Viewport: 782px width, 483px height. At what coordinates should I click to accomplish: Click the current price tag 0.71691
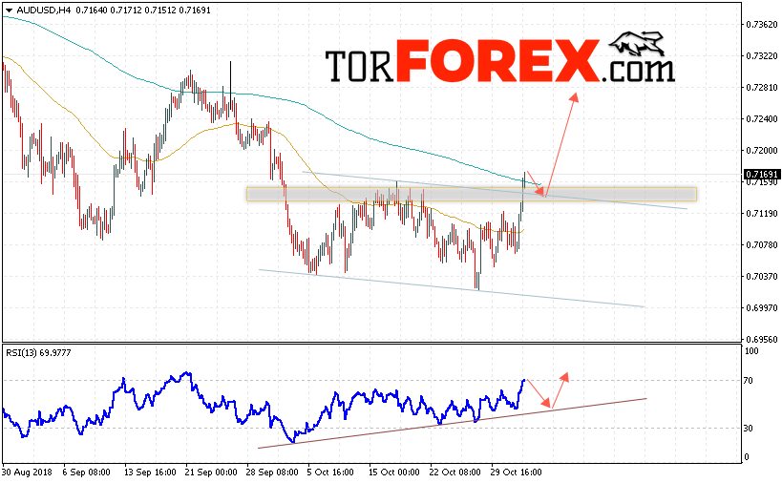click(x=761, y=174)
